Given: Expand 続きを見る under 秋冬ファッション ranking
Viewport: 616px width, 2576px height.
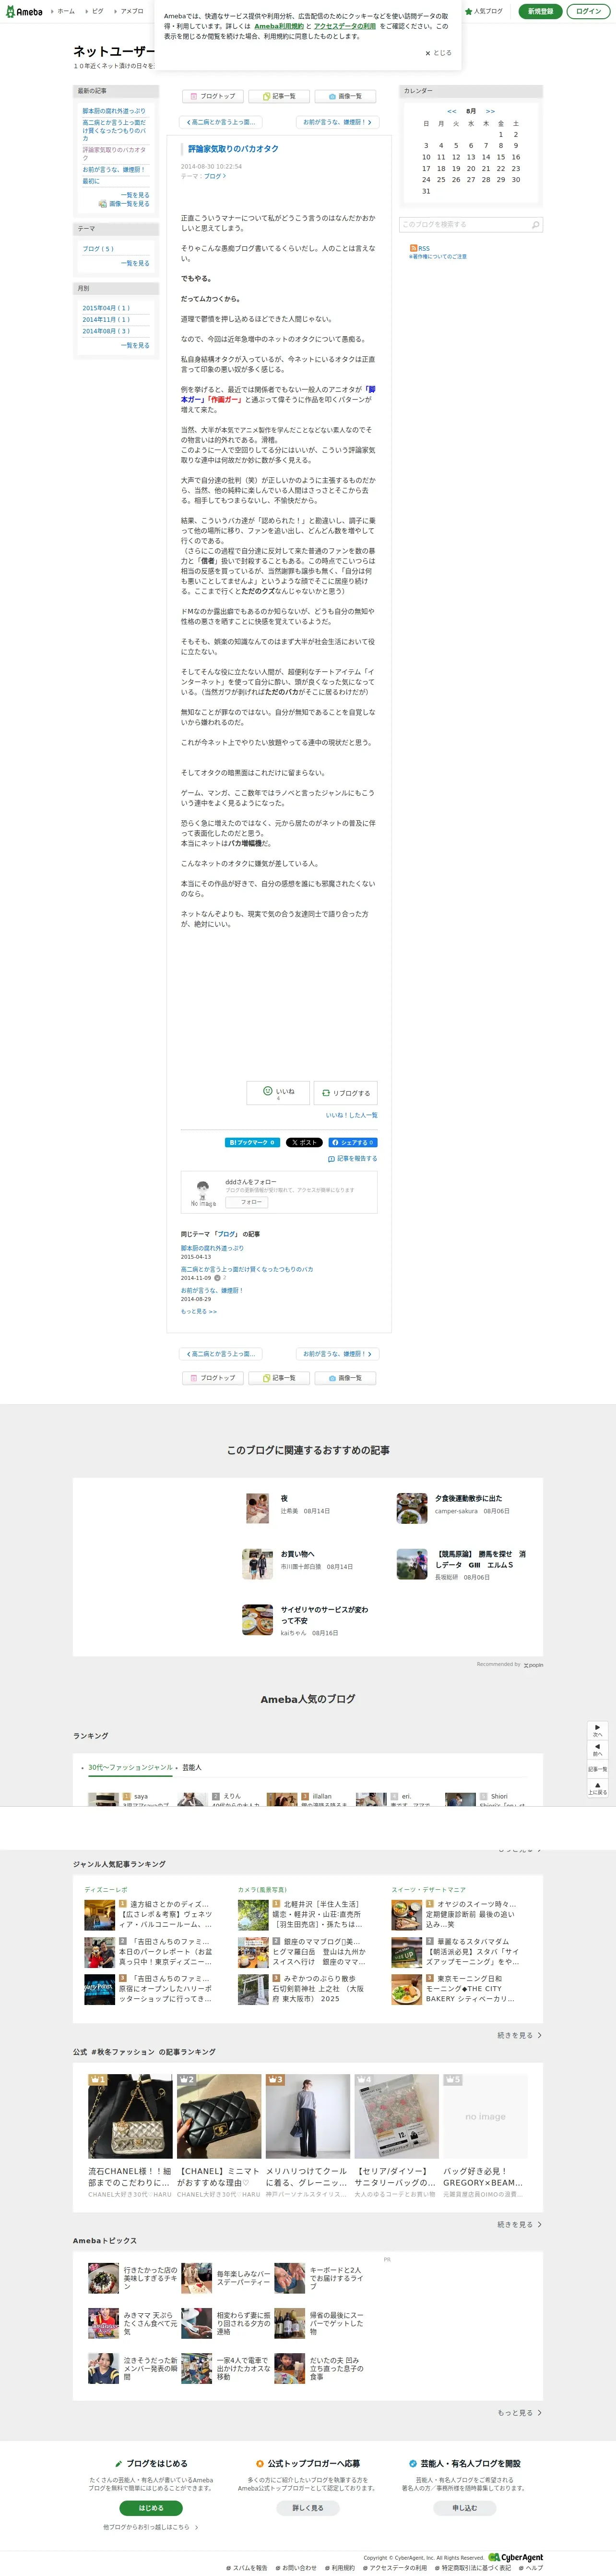Looking at the screenshot, I should pos(519,2224).
